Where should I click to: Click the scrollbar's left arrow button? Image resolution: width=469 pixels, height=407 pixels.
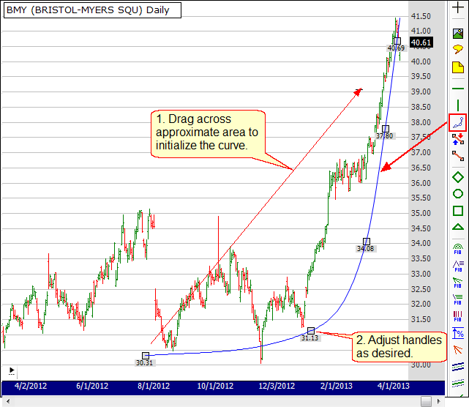pos(6,401)
